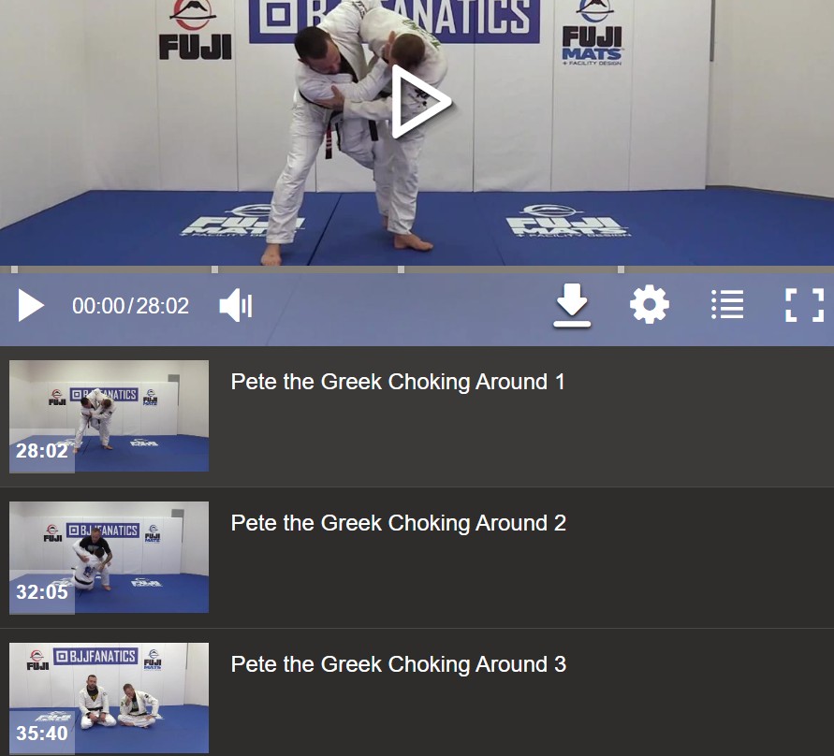Click the 00:00/28:02 time display

[130, 306]
